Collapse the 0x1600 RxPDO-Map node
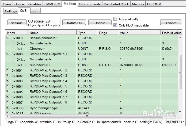 pyautogui.click(x=8, y=53)
